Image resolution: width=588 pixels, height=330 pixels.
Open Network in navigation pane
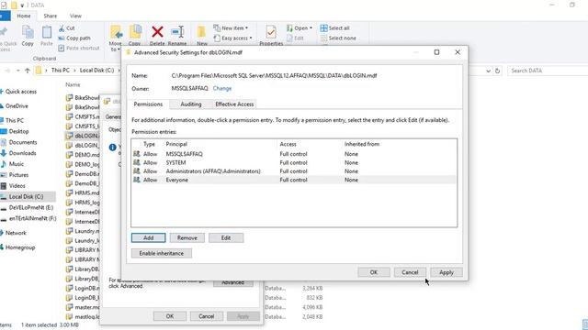(x=16, y=233)
